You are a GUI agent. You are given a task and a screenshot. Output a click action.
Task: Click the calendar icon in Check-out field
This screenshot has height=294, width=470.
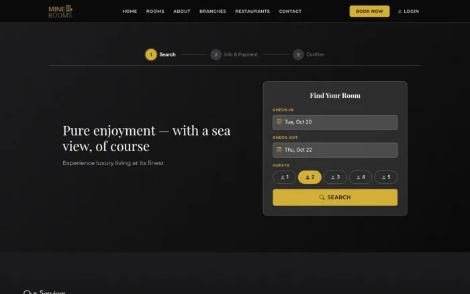click(x=279, y=150)
